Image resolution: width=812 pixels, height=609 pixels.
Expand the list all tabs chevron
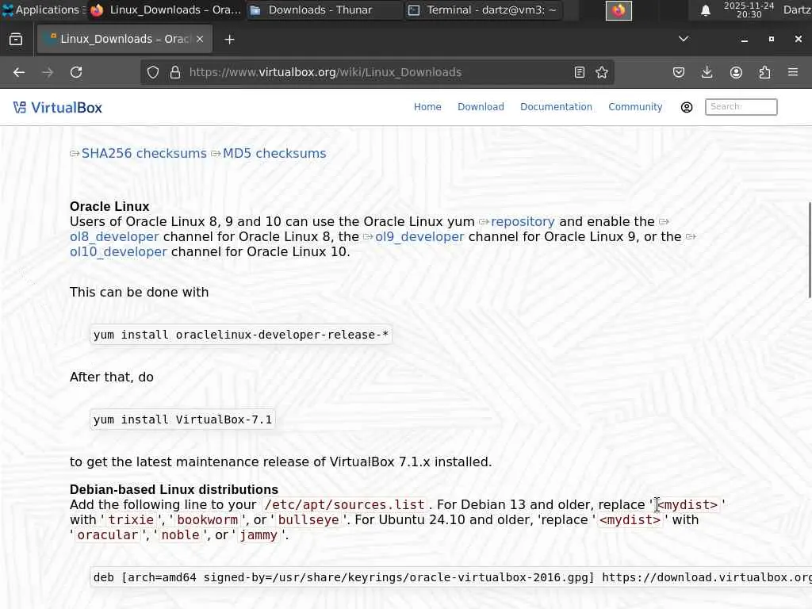point(684,39)
